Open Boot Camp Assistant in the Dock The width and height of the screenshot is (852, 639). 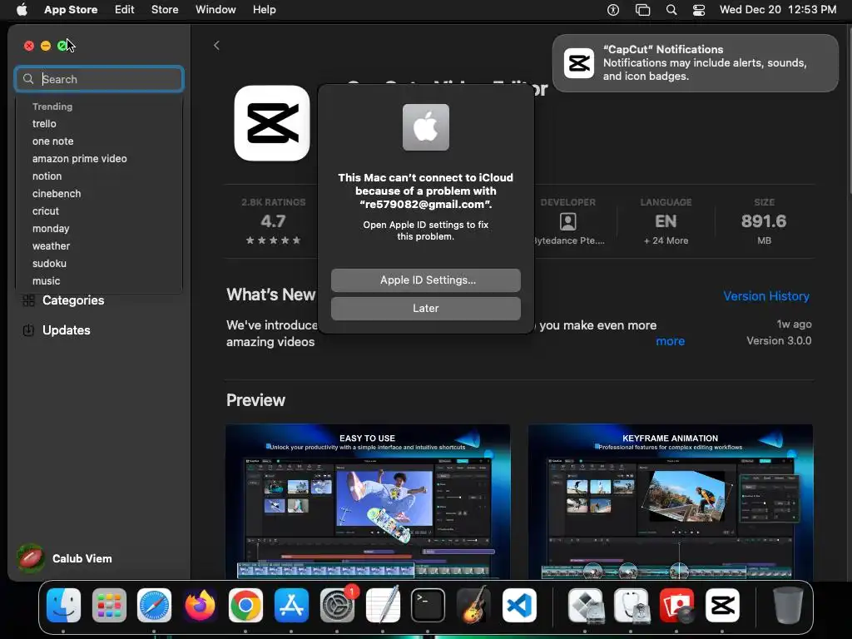coord(586,606)
